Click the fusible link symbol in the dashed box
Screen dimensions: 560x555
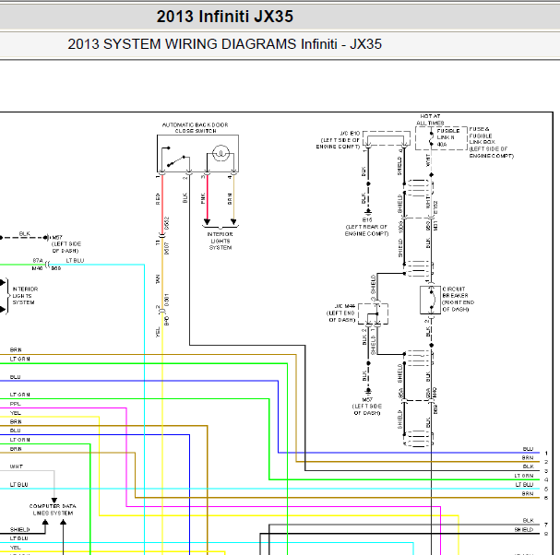pyautogui.click(x=431, y=139)
